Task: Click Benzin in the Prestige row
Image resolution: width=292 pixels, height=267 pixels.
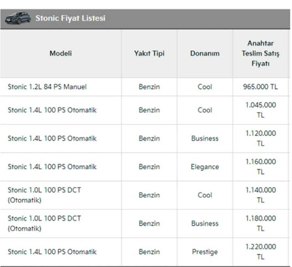Action: 149,252
